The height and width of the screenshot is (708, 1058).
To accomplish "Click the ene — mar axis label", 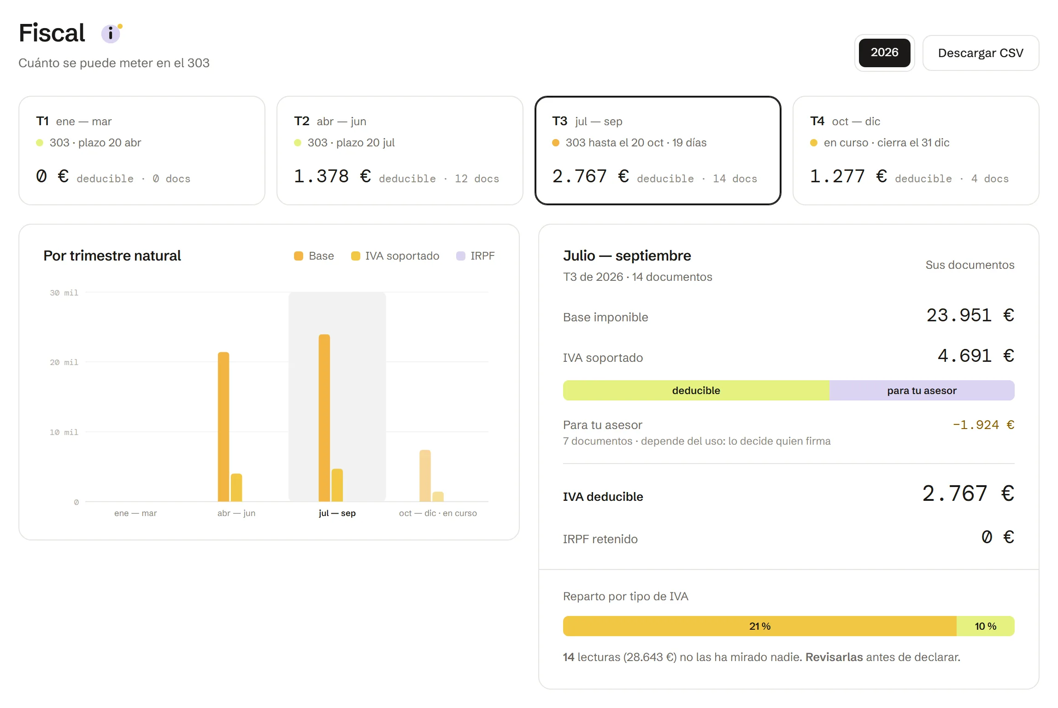I will [135, 513].
